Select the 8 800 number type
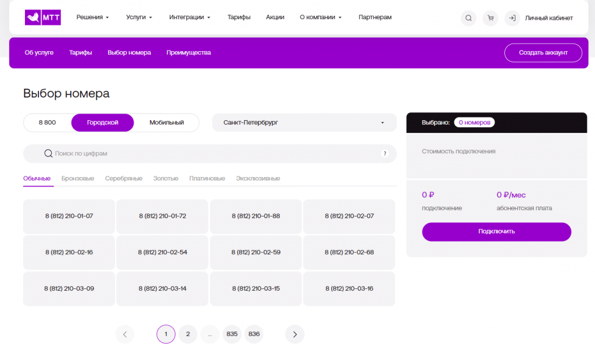This screenshot has width=595, height=354. [x=47, y=122]
